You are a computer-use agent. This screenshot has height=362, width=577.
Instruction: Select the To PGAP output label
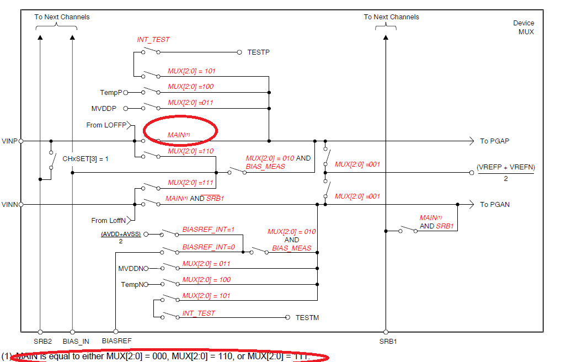[495, 141]
